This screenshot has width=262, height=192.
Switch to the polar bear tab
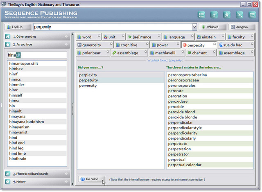click(x=93, y=53)
